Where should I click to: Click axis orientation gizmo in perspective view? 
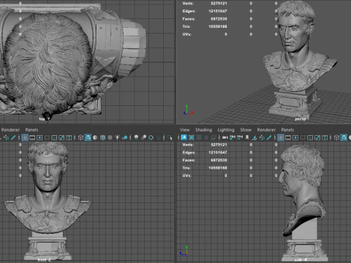[188, 110]
